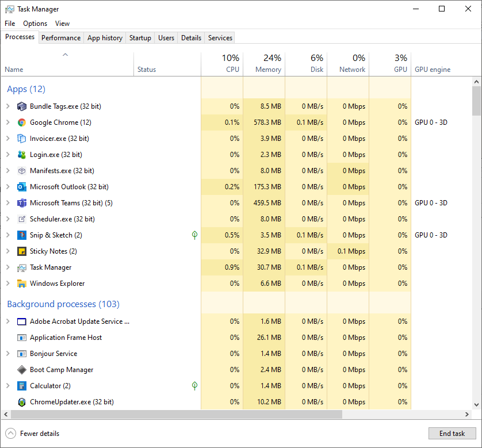The height and width of the screenshot is (448, 482).
Task: Click the horizontal scrollbar left arrow
Action: pyautogui.click(x=6, y=415)
